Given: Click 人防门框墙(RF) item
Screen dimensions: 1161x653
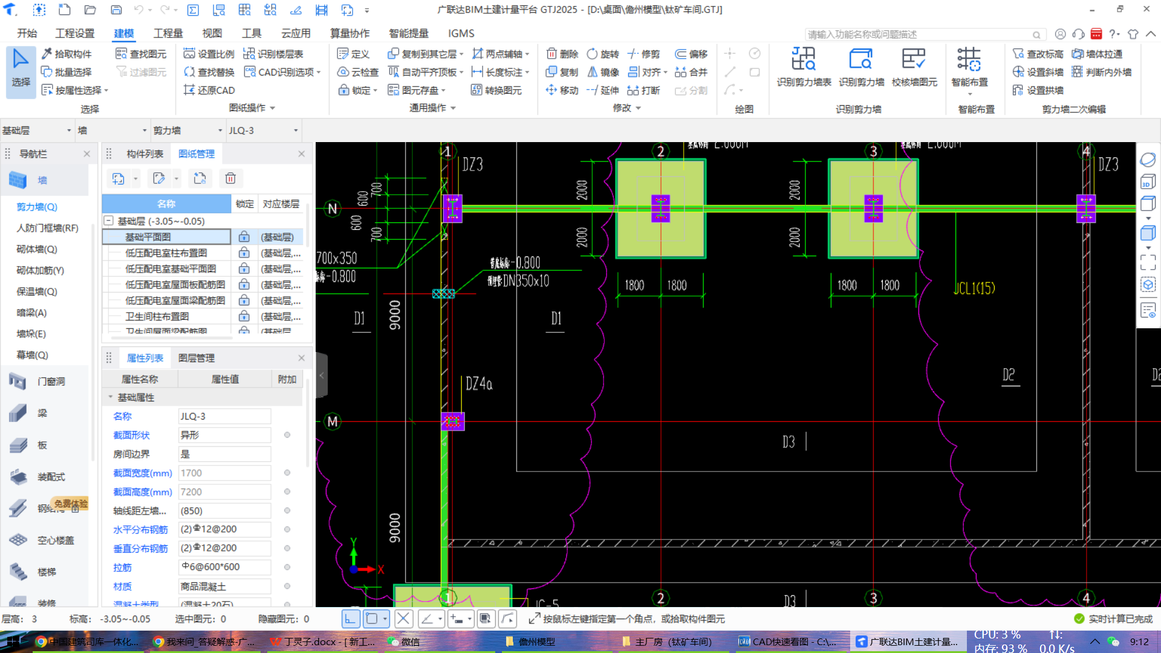Looking at the screenshot, I should (x=47, y=228).
